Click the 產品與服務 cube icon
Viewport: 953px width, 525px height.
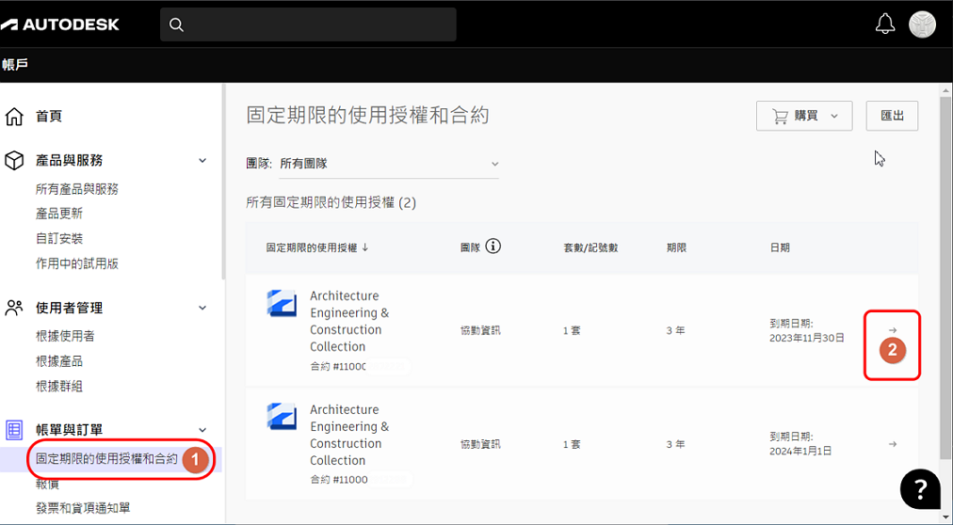[14, 160]
